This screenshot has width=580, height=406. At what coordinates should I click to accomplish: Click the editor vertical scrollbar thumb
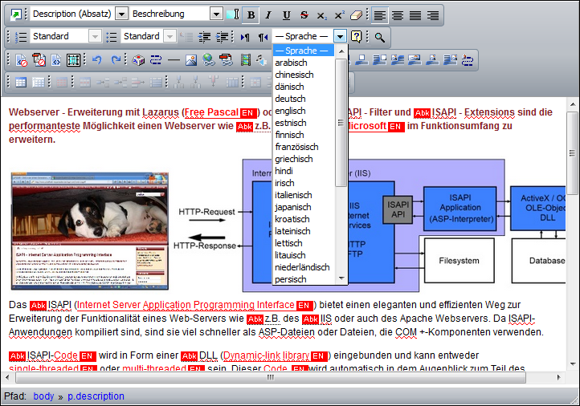point(572,153)
